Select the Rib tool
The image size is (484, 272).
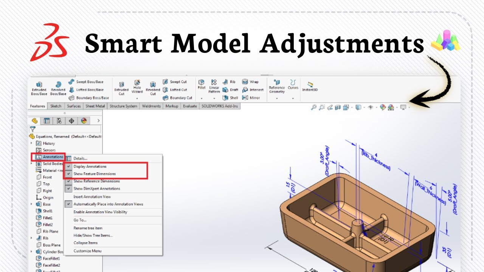pyautogui.click(x=229, y=82)
